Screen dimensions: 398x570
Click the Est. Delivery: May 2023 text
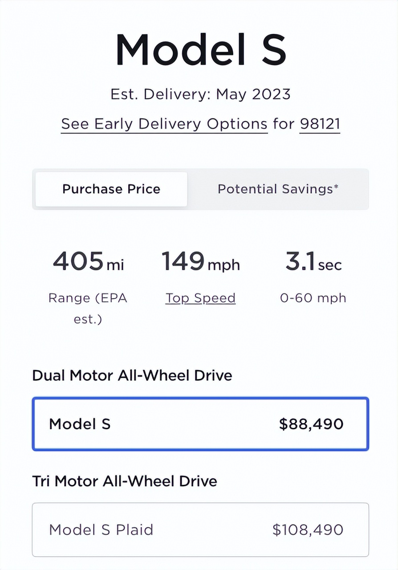[x=200, y=94]
